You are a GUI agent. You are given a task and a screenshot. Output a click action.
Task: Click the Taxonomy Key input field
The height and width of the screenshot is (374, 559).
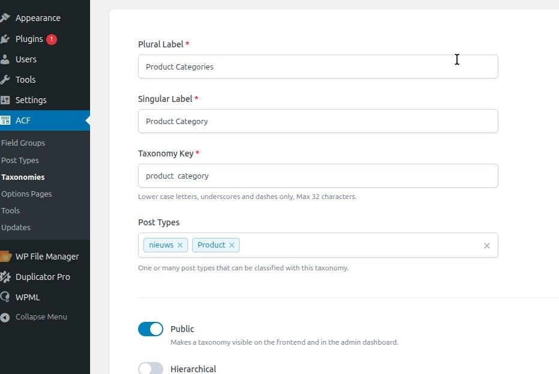pos(318,176)
